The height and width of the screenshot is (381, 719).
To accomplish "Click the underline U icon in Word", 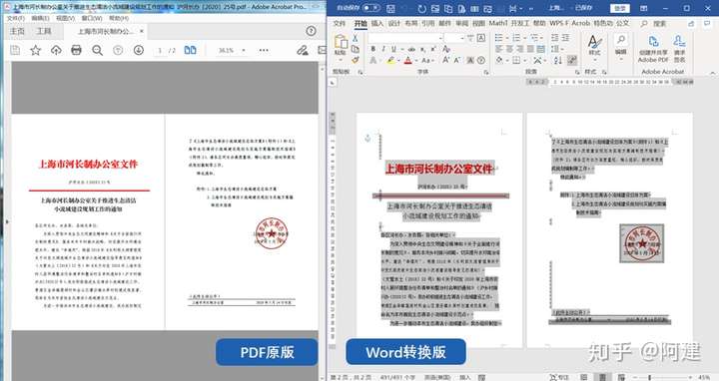I will (x=394, y=49).
